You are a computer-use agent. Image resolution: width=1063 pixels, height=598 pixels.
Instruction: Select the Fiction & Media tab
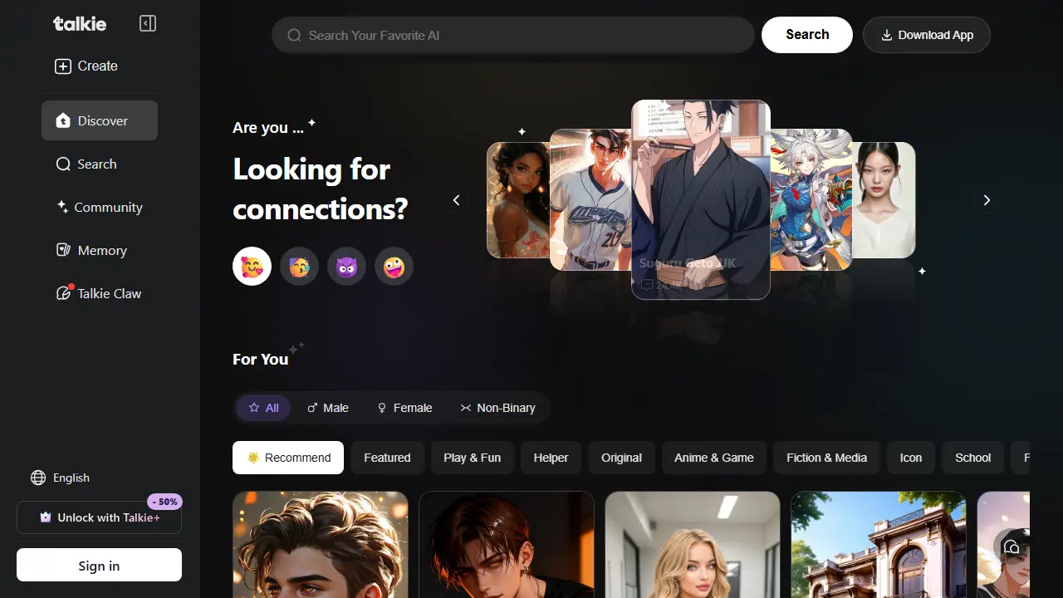click(826, 458)
